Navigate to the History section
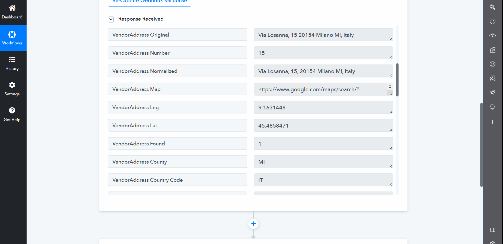Viewport: 503px width, 244px height. (x=12, y=63)
